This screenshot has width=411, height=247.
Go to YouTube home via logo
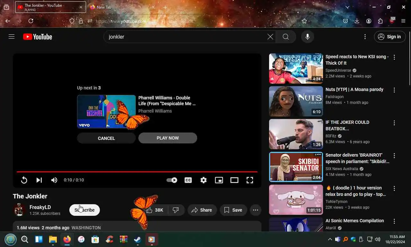pyautogui.click(x=38, y=37)
